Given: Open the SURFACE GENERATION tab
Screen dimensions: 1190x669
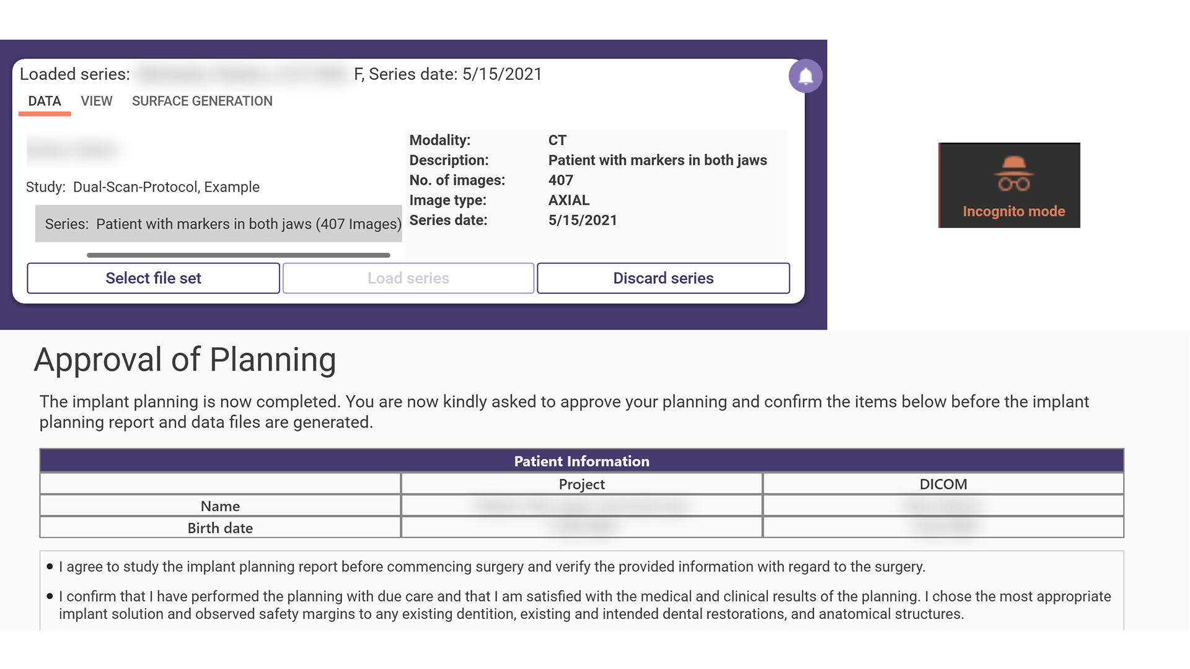Looking at the screenshot, I should [202, 101].
